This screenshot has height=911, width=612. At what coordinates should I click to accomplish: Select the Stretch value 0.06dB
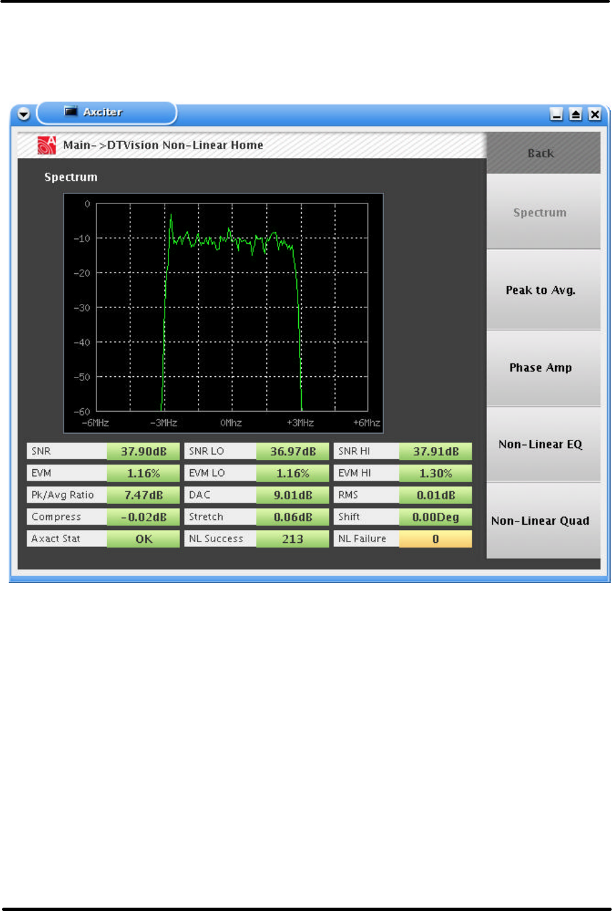[x=293, y=517]
